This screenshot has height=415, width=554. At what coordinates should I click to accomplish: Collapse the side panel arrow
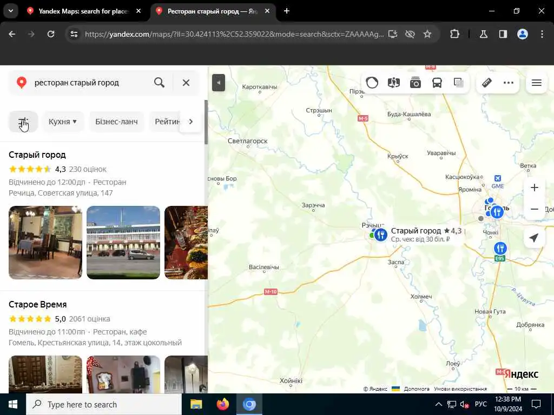pyautogui.click(x=219, y=83)
